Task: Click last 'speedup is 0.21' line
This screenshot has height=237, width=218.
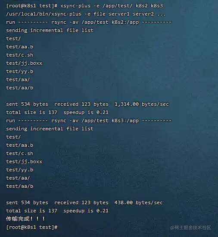Action: (86, 211)
